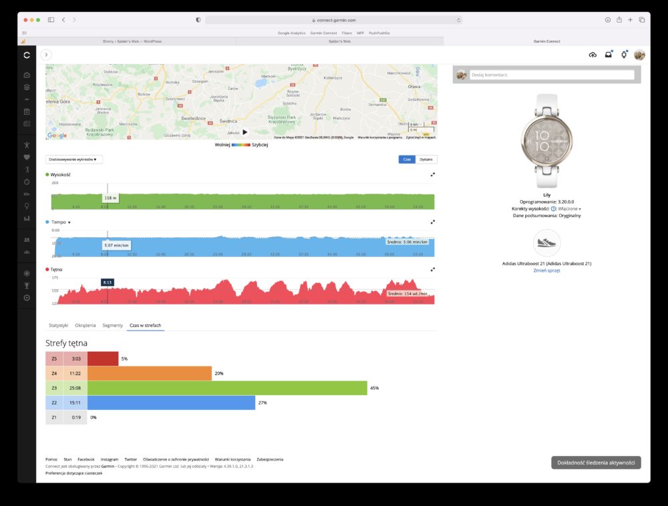668x506 pixels.
Task: Open Activities figure icon in sidebar
Action: (27, 145)
